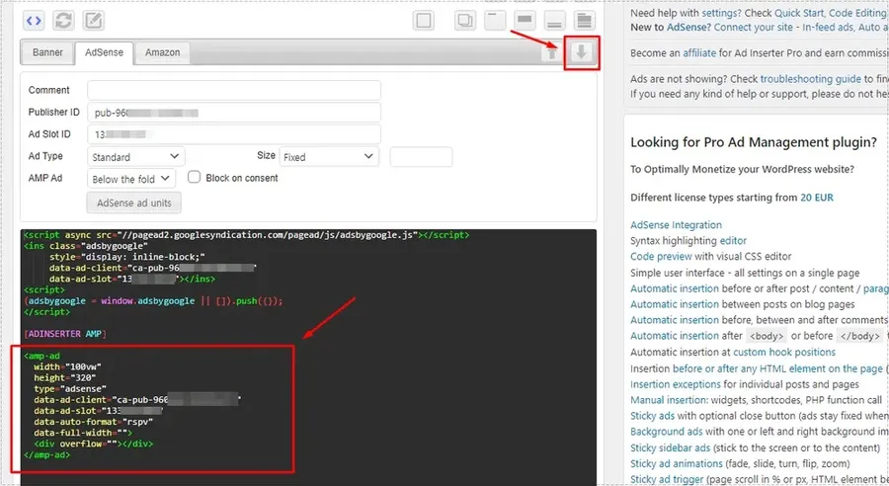Click the custom hook positions link

click(x=784, y=353)
